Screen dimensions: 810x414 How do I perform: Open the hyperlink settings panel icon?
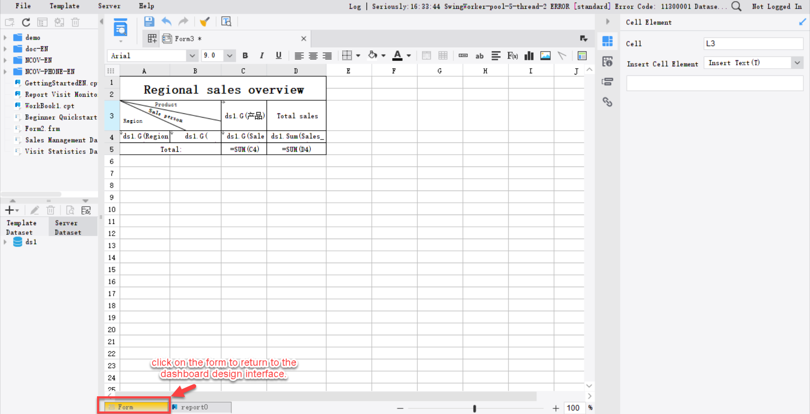(x=607, y=102)
